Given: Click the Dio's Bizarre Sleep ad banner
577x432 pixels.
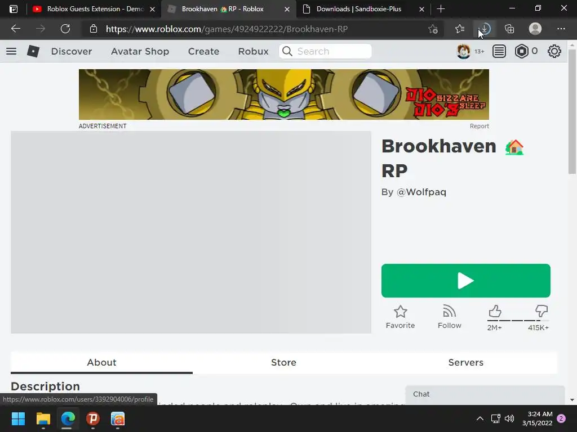Looking at the screenshot, I should tap(284, 94).
